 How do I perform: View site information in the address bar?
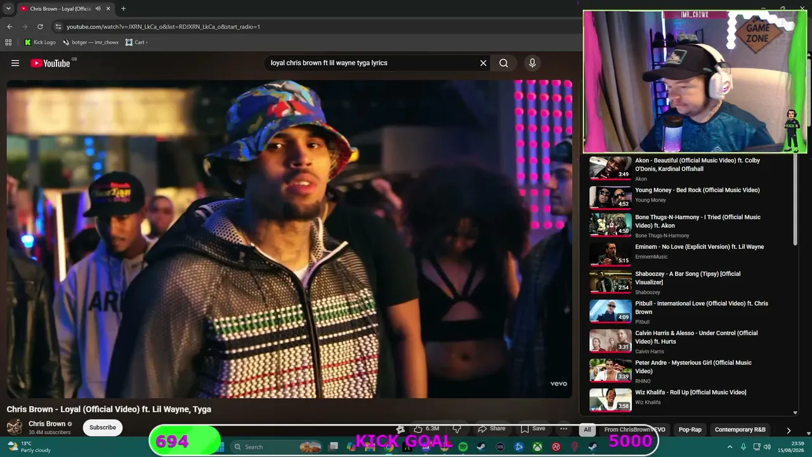coord(58,27)
